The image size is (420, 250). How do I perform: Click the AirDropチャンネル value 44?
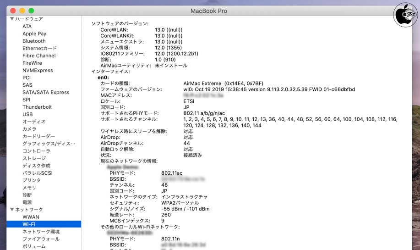coord(187,143)
